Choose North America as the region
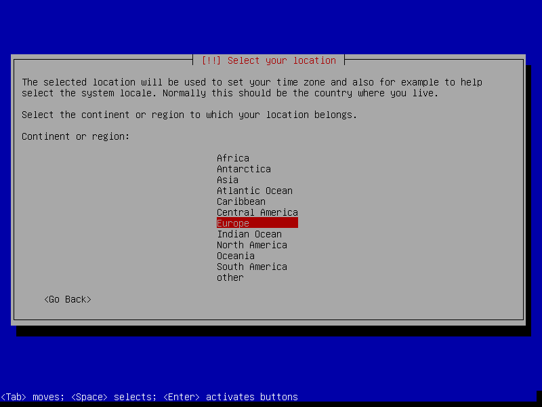Viewport: 542px width, 407px height. (251, 245)
